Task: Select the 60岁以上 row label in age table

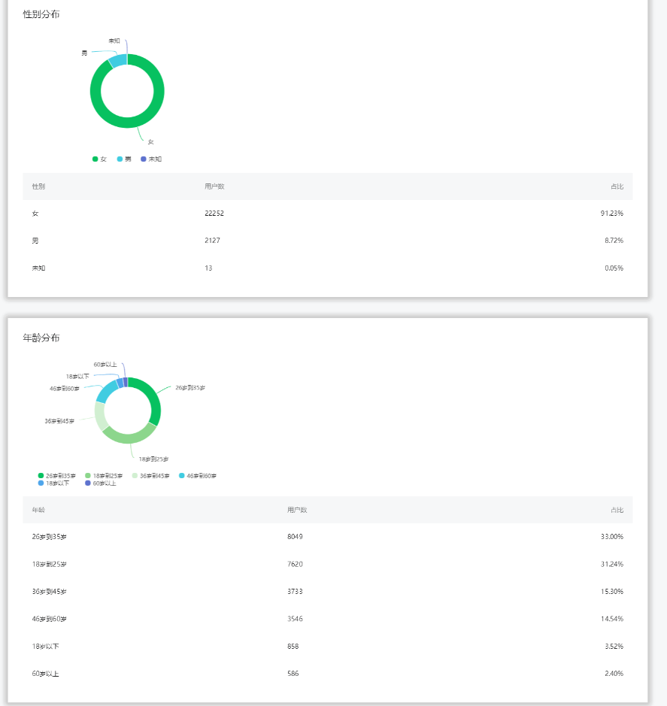Action: [45, 674]
